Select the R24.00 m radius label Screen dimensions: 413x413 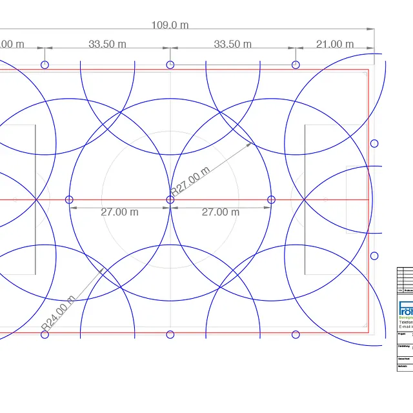tap(59, 312)
